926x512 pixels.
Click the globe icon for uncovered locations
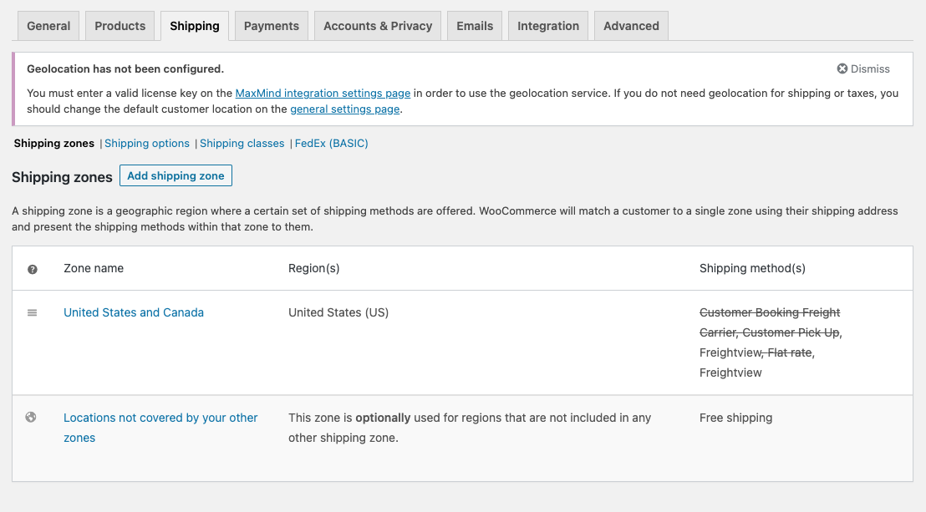pyautogui.click(x=31, y=418)
